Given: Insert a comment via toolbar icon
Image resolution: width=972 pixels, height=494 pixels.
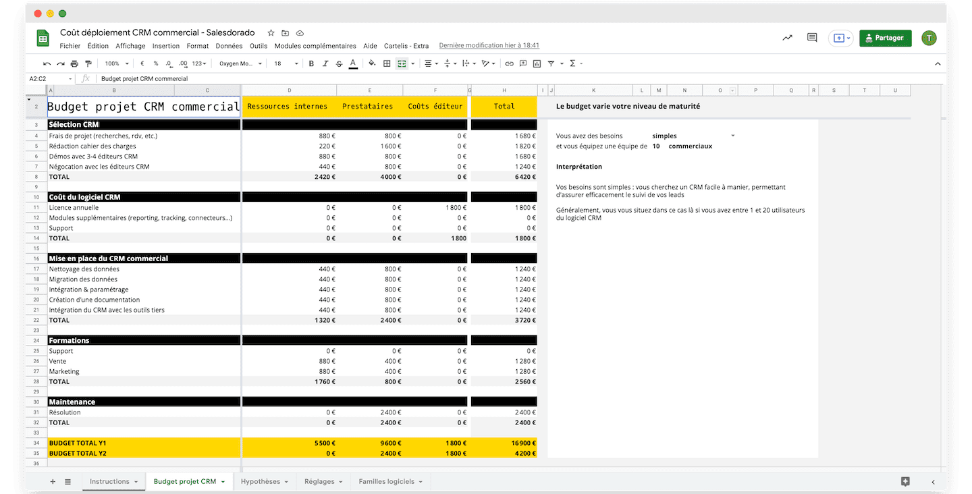Looking at the screenshot, I should [x=523, y=63].
